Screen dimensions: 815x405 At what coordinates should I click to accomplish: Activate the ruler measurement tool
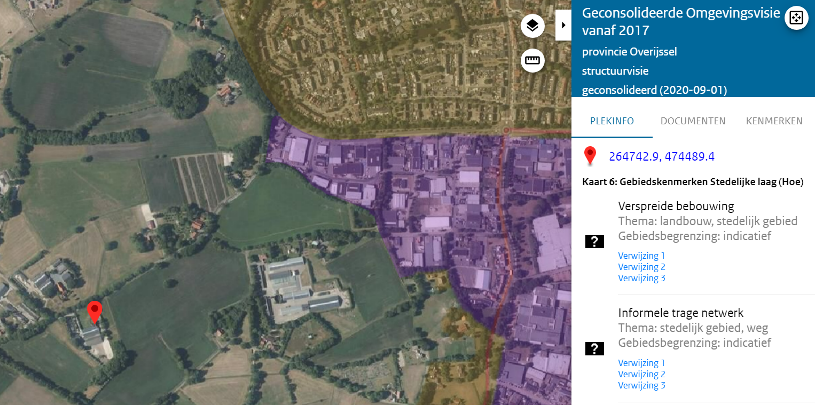(x=532, y=60)
